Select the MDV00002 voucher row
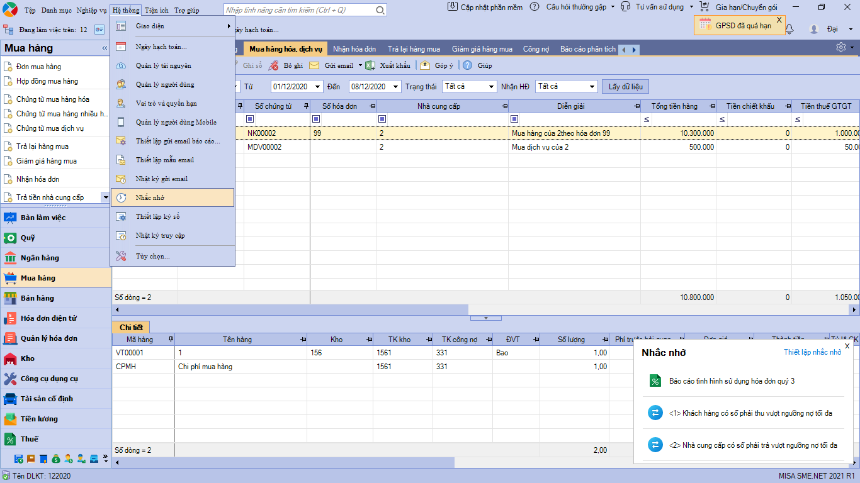Viewport: 860px width, 483px height. coord(486,147)
